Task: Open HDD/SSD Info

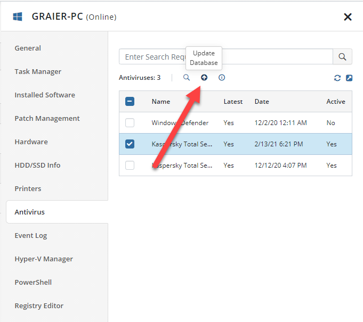Action: pyautogui.click(x=37, y=165)
